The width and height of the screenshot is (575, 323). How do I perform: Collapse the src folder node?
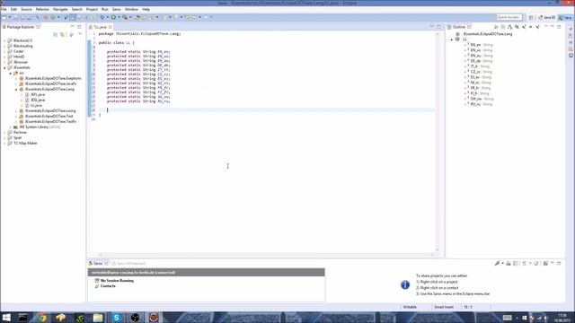(x=10, y=74)
